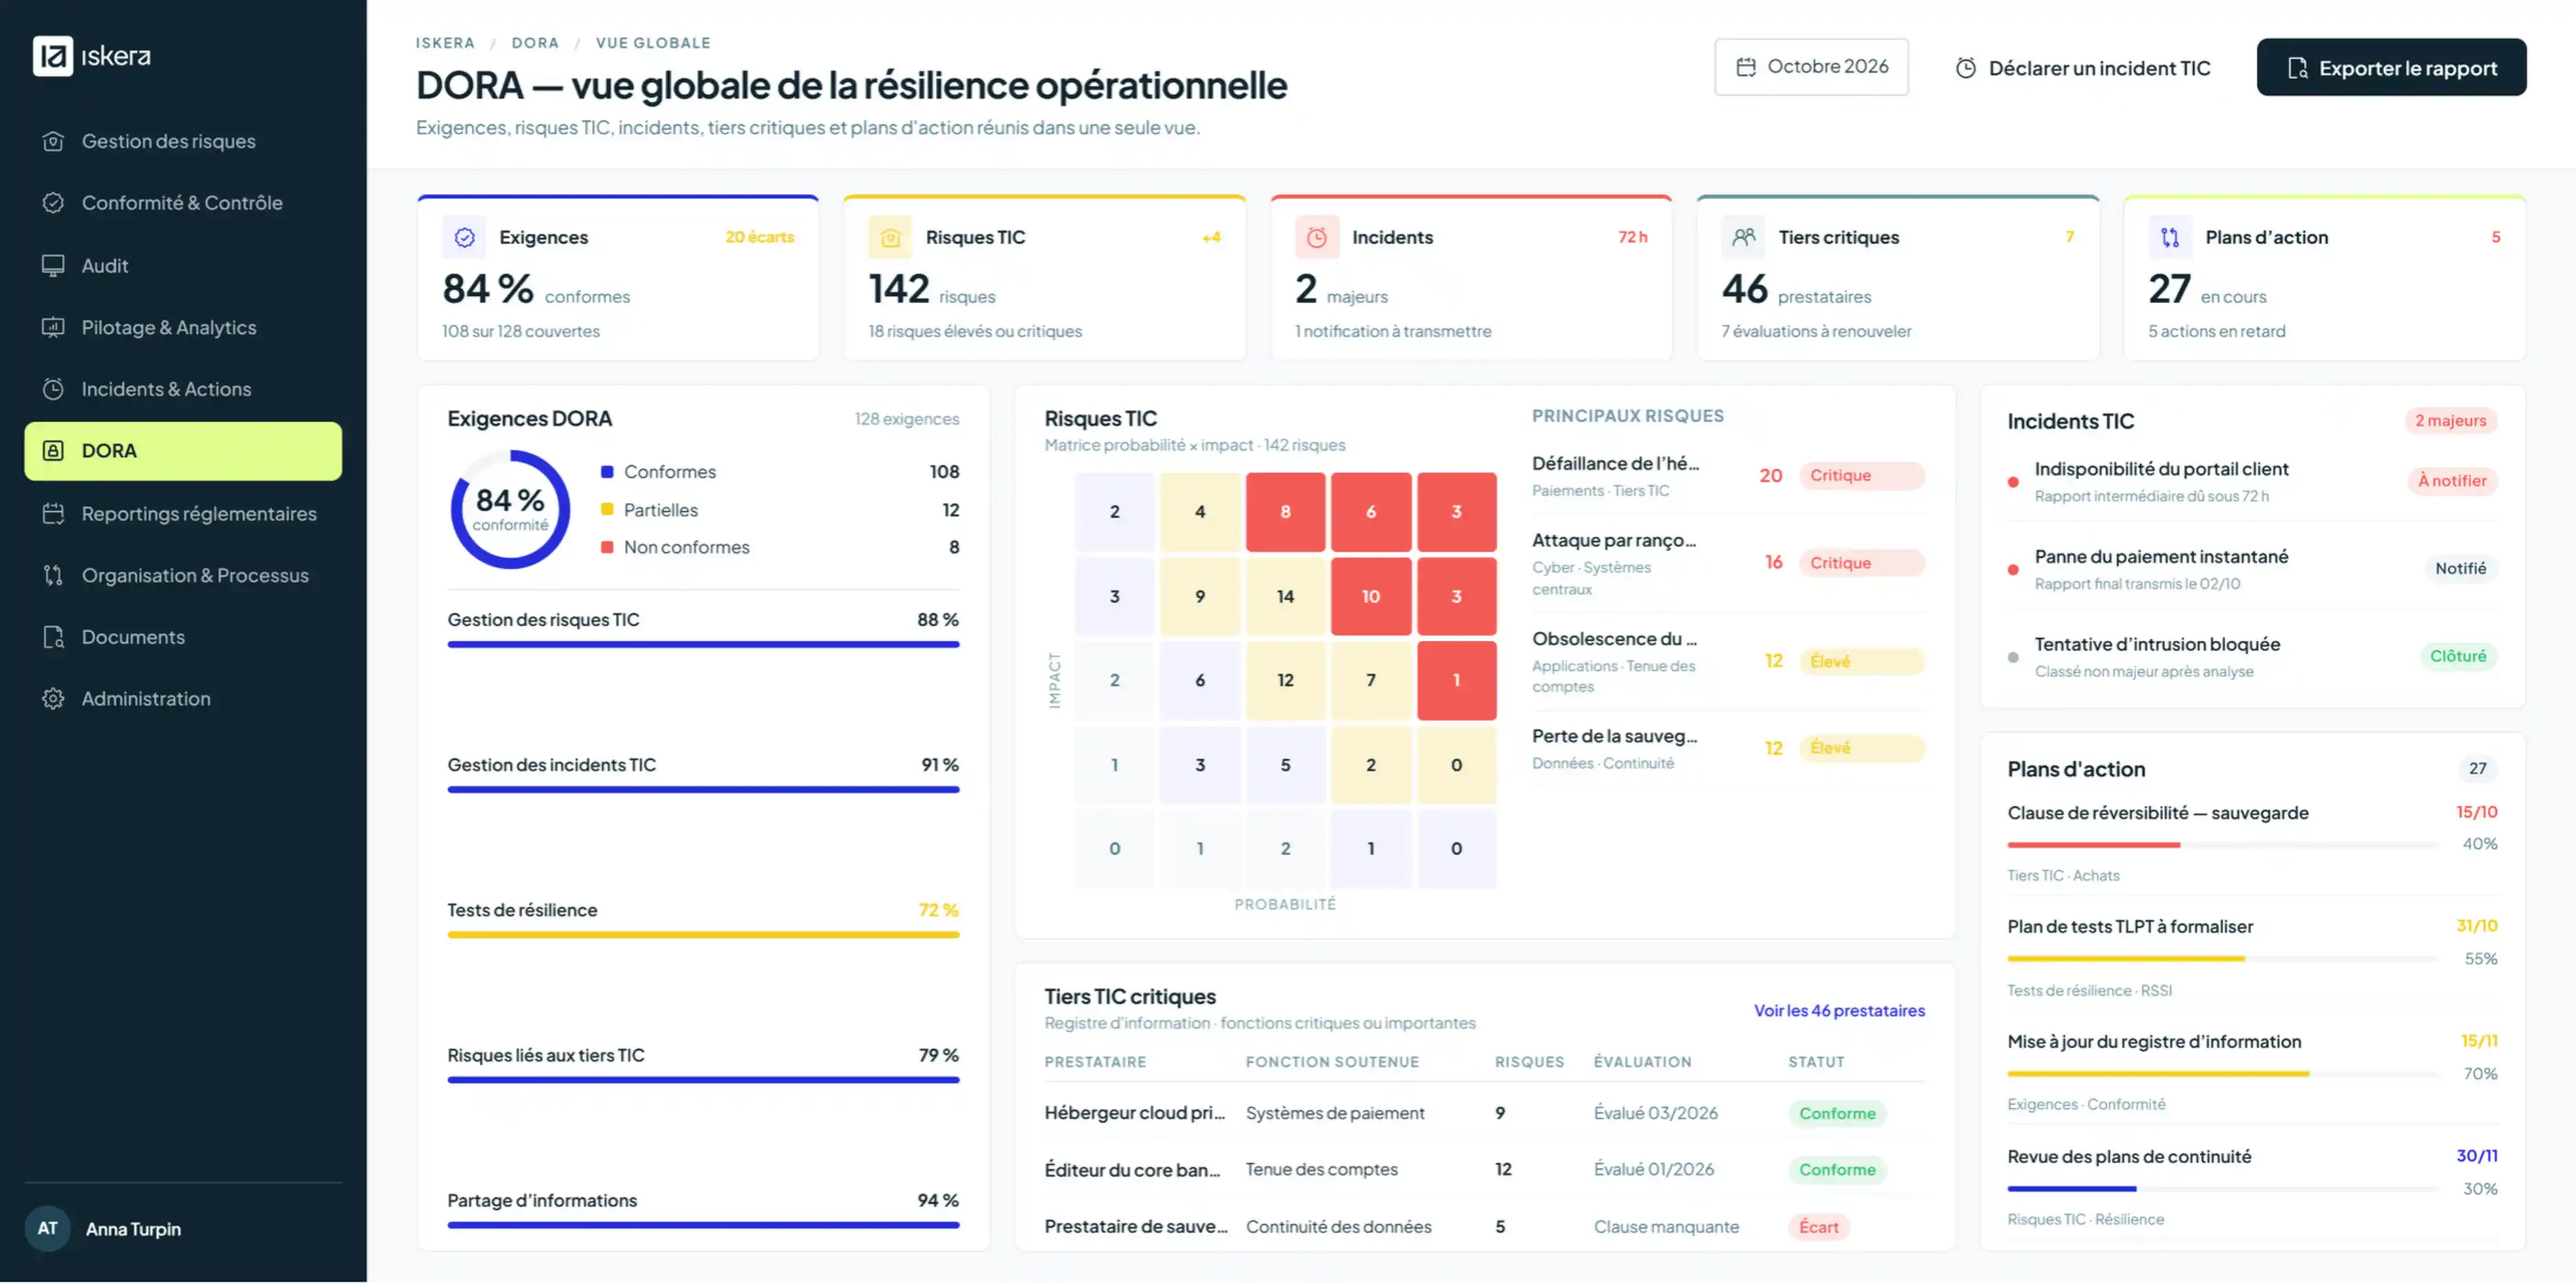Go to Documents in the sidebar
2576x1283 pixels.
click(x=183, y=637)
